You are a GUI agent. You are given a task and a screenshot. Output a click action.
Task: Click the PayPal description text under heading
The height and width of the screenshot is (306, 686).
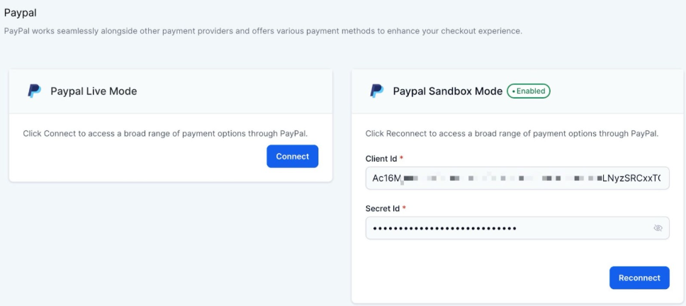pyautogui.click(x=262, y=31)
